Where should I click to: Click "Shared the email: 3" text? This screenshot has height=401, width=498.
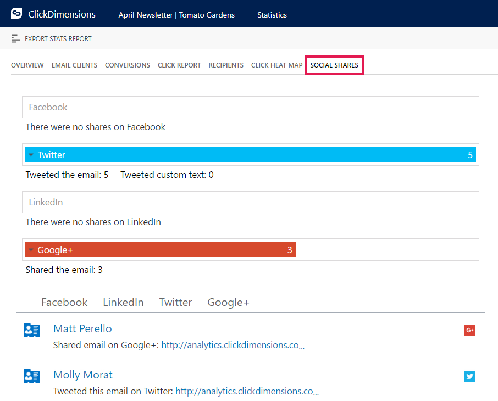(64, 270)
